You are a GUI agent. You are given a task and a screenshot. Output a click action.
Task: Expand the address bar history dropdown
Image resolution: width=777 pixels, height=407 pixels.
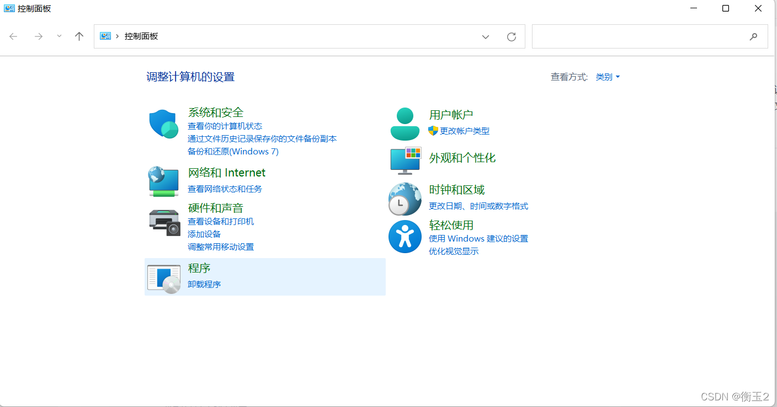(486, 37)
